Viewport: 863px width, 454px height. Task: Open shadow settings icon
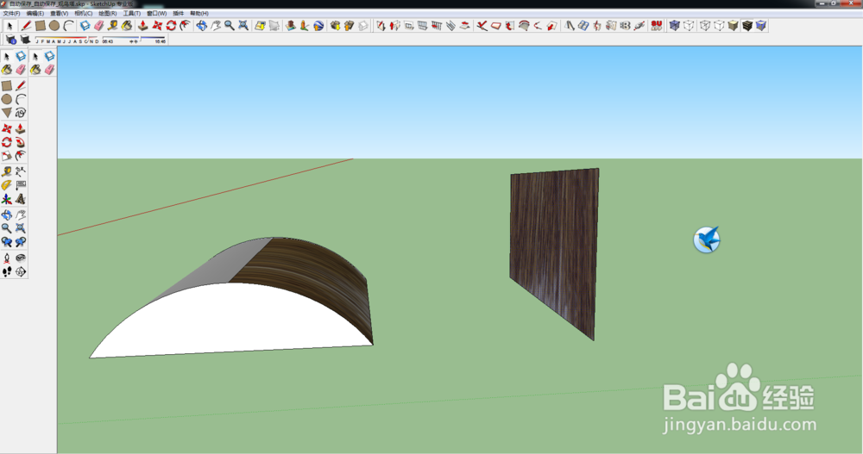10,40
